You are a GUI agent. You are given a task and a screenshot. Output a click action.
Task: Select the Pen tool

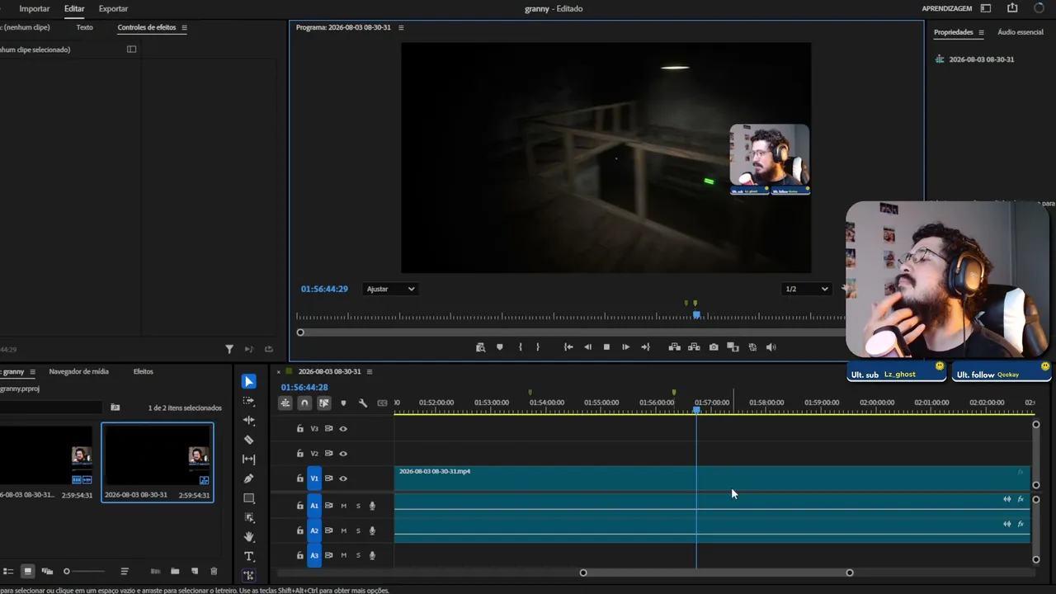pos(248,478)
